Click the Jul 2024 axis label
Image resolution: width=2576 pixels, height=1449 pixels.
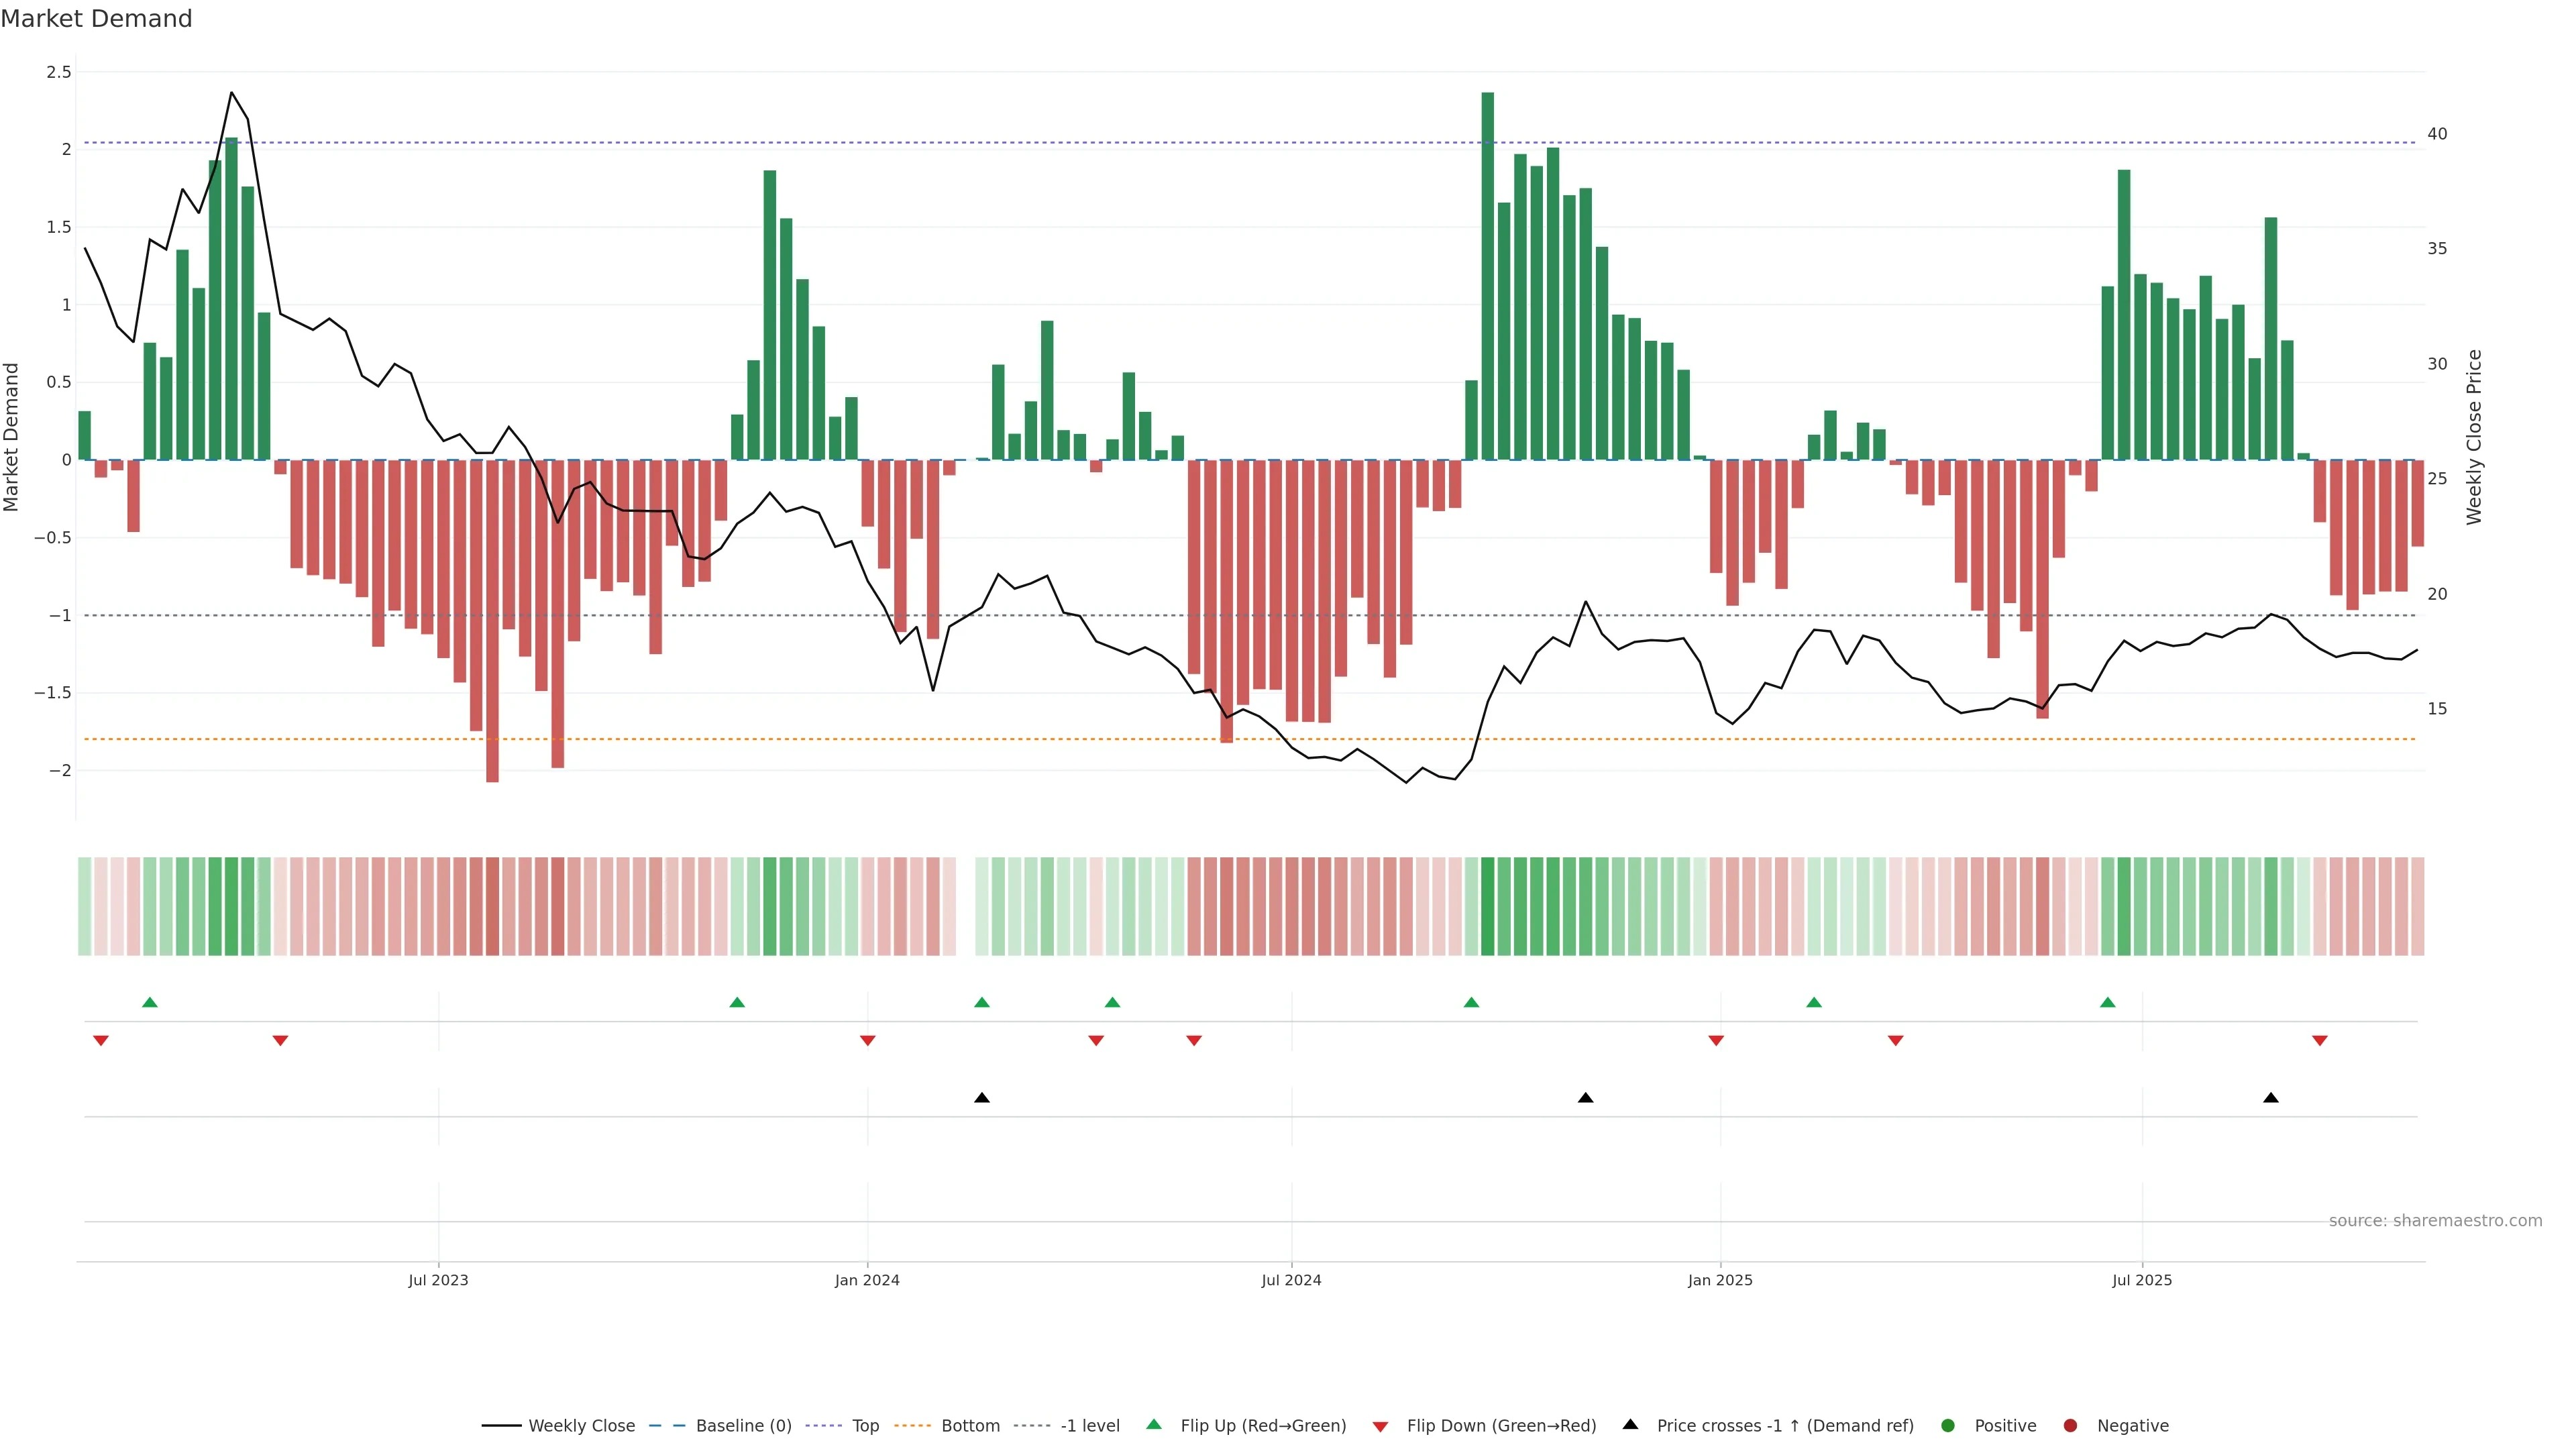coord(1291,1280)
